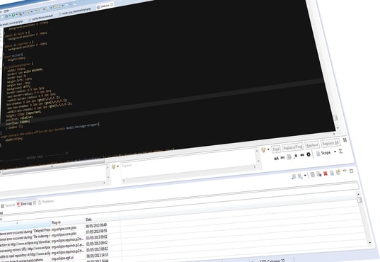Click the Replace field horizontal scrollbar

click(189, 174)
